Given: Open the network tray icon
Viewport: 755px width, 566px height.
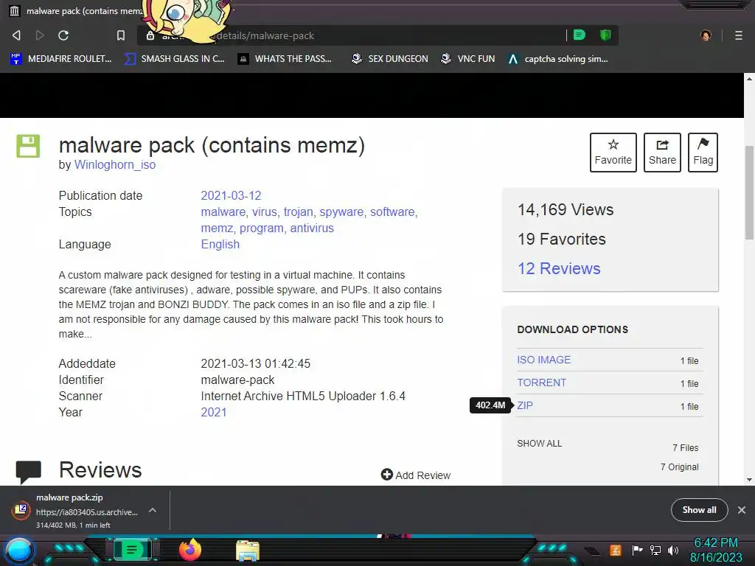Looking at the screenshot, I should (x=655, y=550).
